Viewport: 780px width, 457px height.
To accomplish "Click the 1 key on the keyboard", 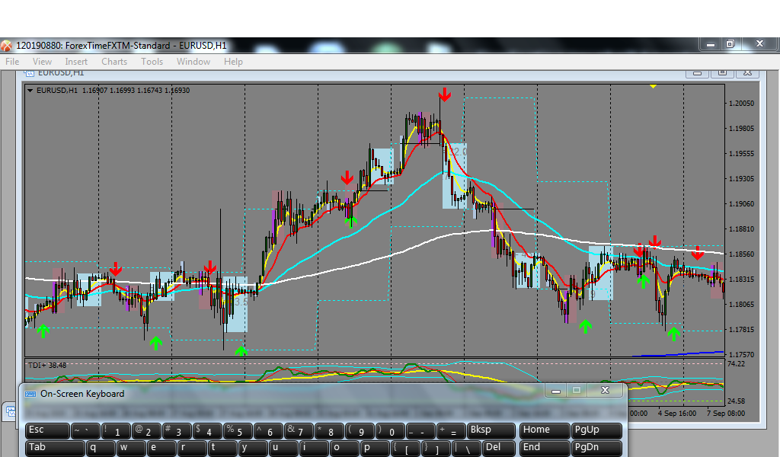I will [116, 430].
